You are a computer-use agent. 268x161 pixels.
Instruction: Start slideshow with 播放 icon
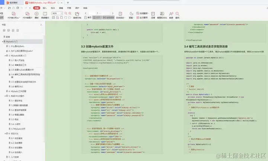(x=36, y=14)
